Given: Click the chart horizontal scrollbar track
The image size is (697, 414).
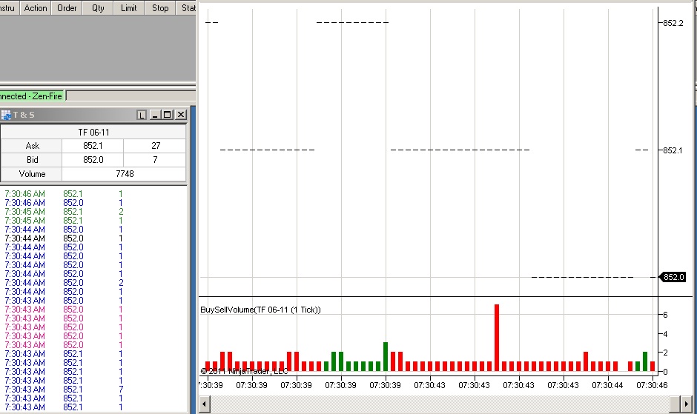Looking at the screenshot, I should 440,404.
